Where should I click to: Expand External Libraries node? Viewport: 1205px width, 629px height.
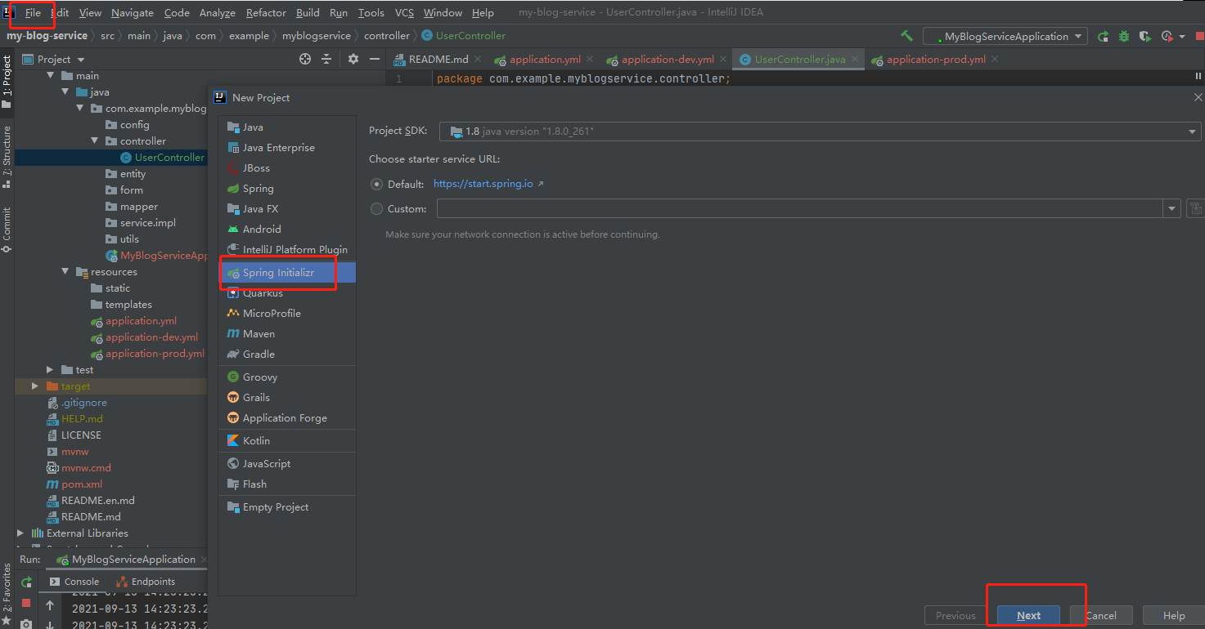tap(20, 533)
